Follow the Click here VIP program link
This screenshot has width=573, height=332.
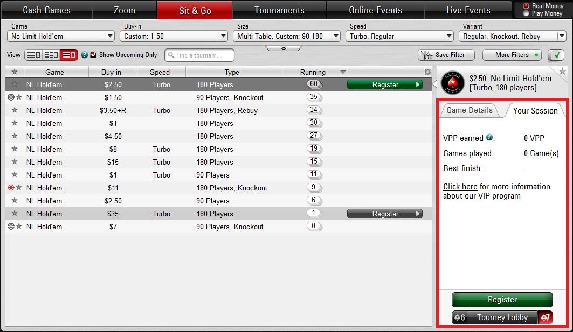click(x=460, y=186)
